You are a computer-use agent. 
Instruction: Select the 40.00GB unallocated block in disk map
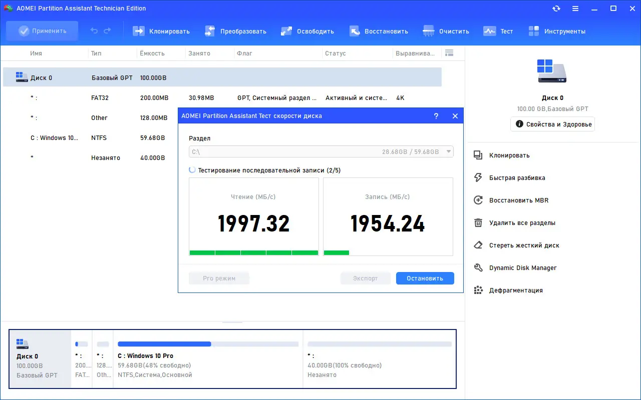379,358
